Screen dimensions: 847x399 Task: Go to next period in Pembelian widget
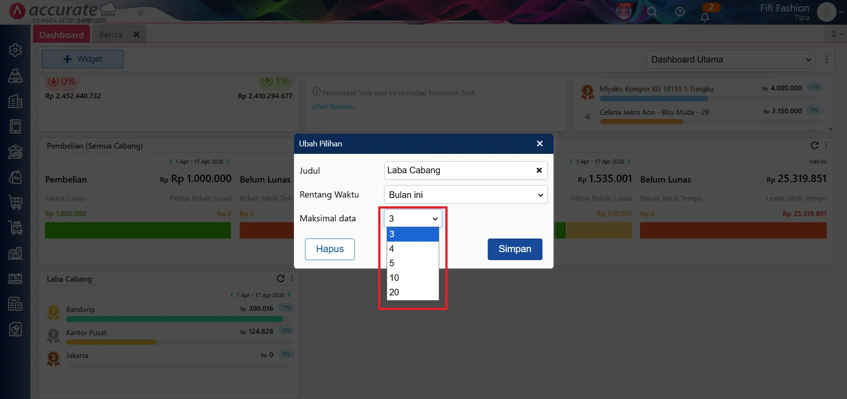pyautogui.click(x=228, y=161)
